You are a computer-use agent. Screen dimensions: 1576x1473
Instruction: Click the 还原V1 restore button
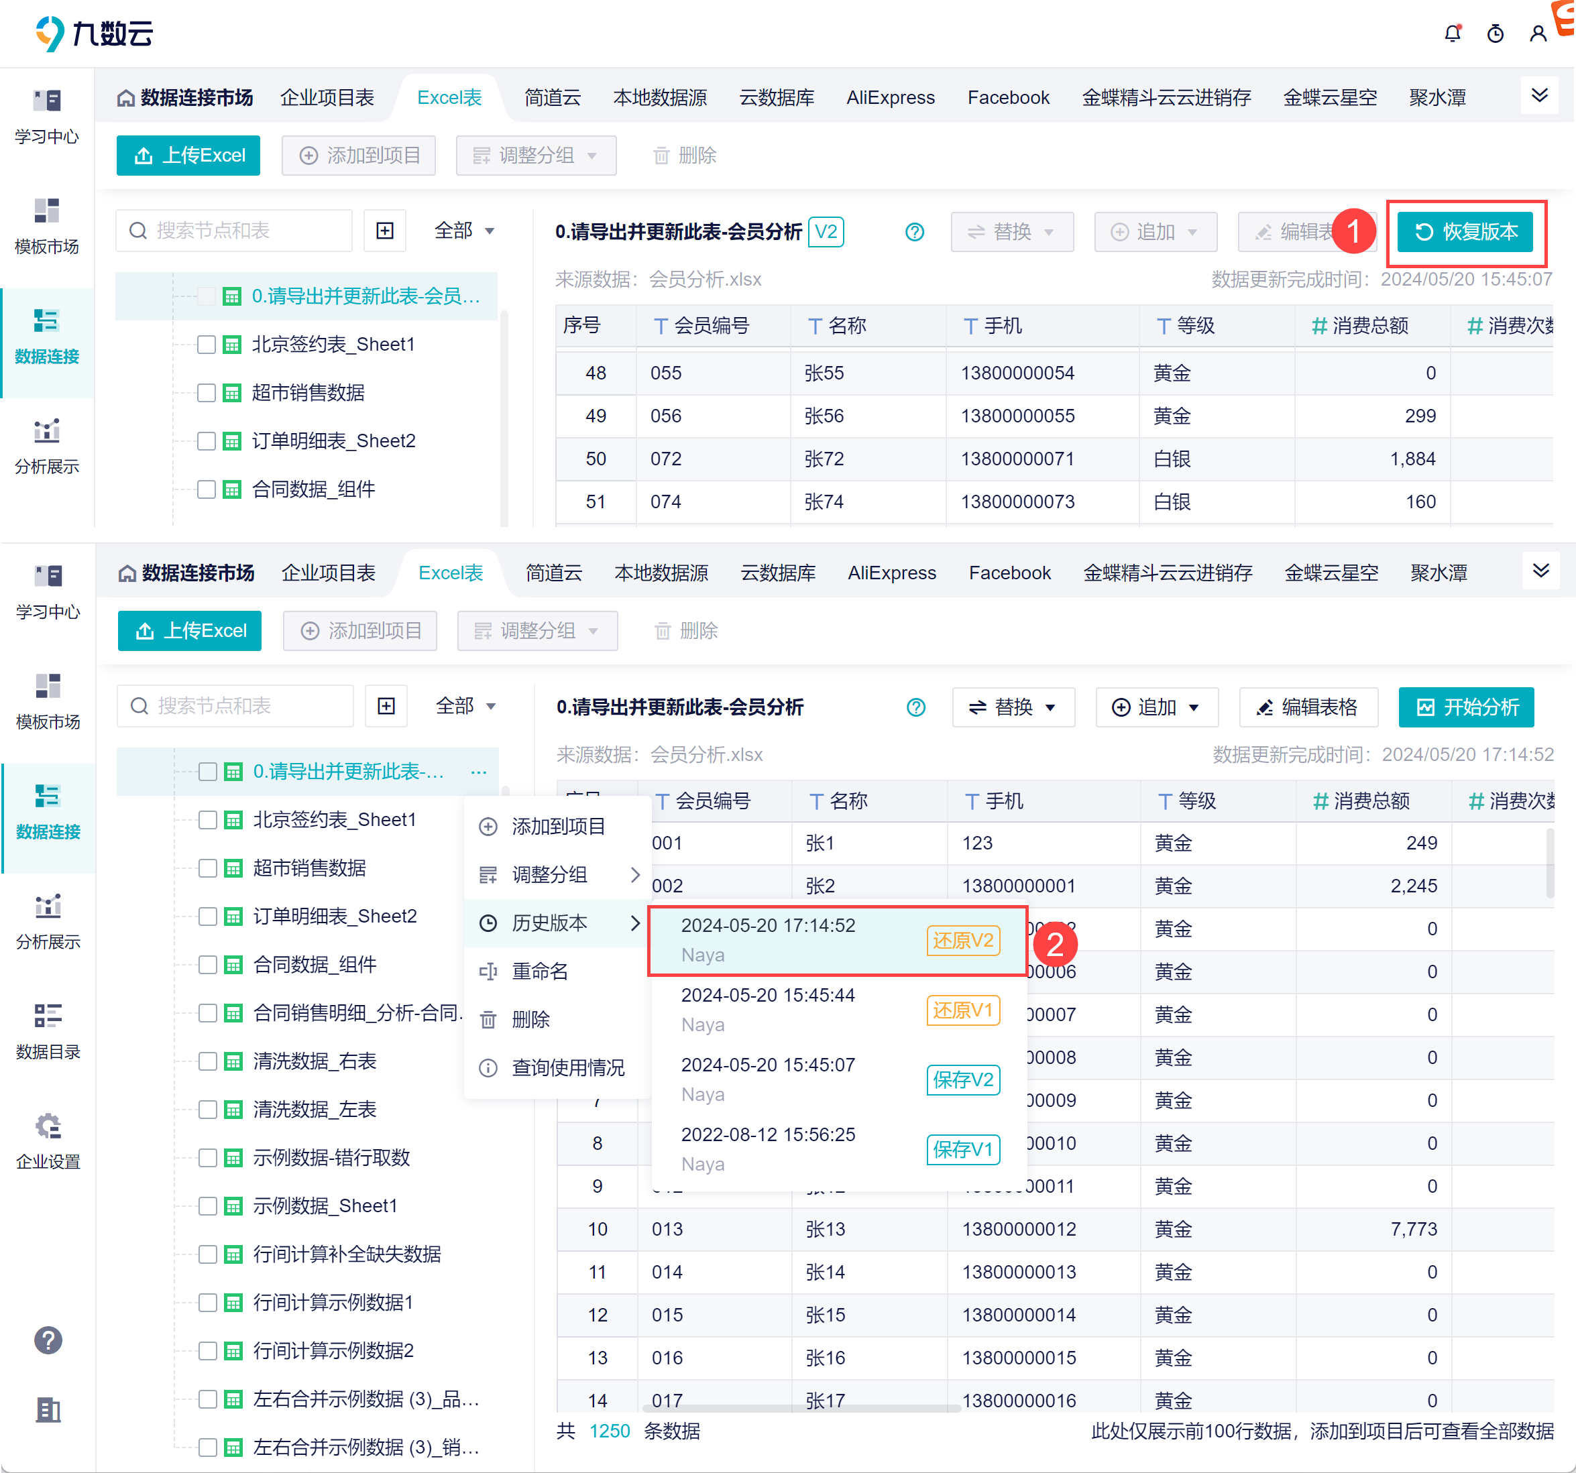pos(962,1010)
